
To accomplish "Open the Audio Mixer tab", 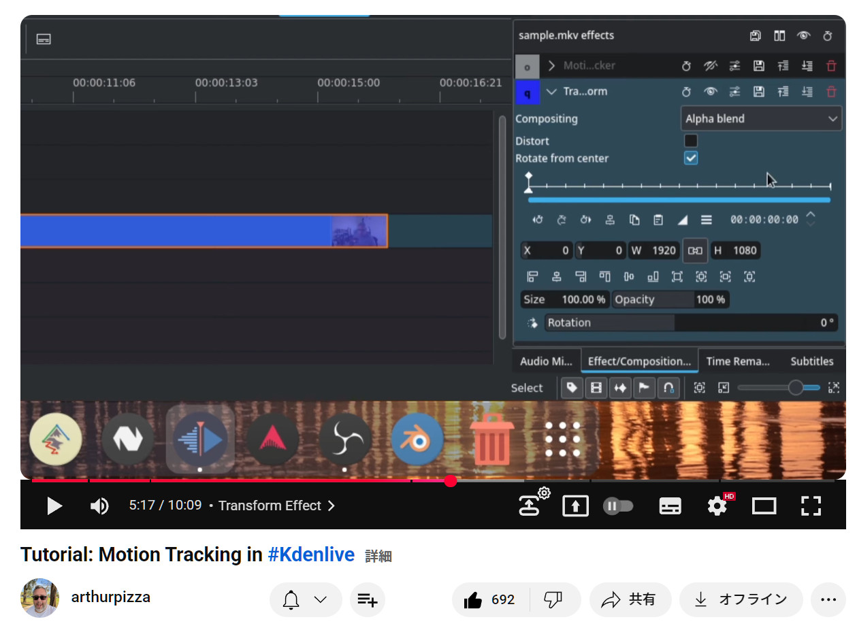I will (x=546, y=361).
